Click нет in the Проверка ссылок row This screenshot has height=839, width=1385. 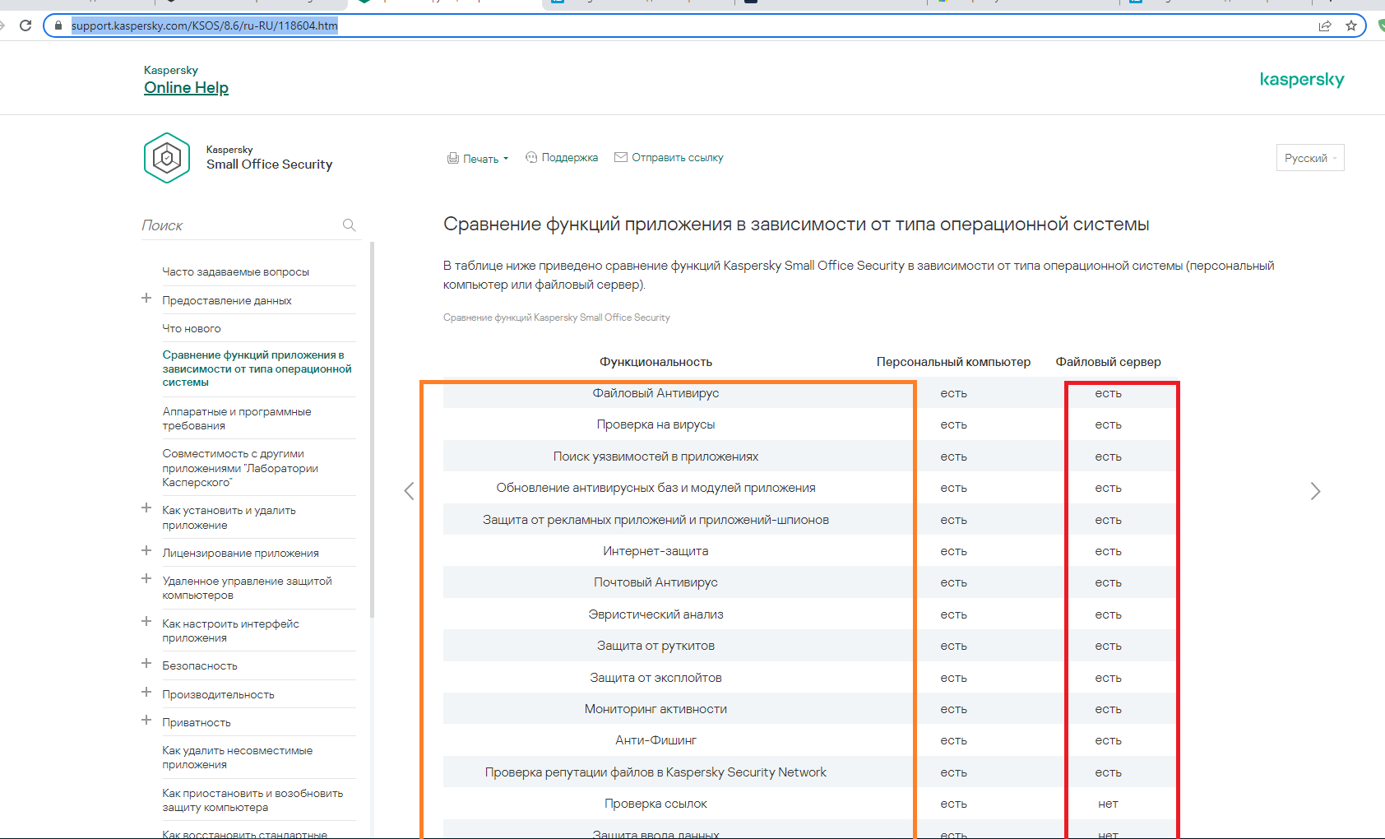pos(1108,804)
